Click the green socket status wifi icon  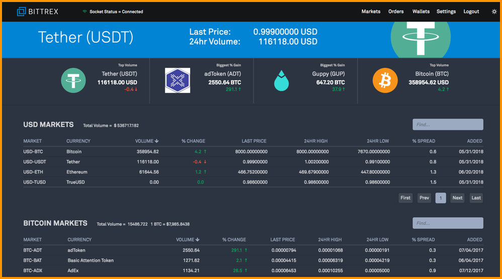click(85, 12)
